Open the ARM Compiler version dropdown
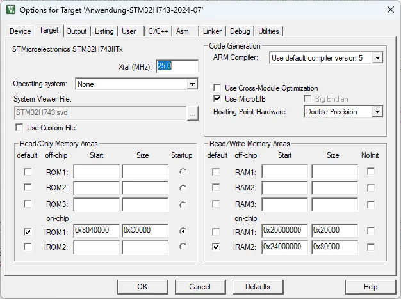This screenshot has height=299, width=401. tap(377, 58)
